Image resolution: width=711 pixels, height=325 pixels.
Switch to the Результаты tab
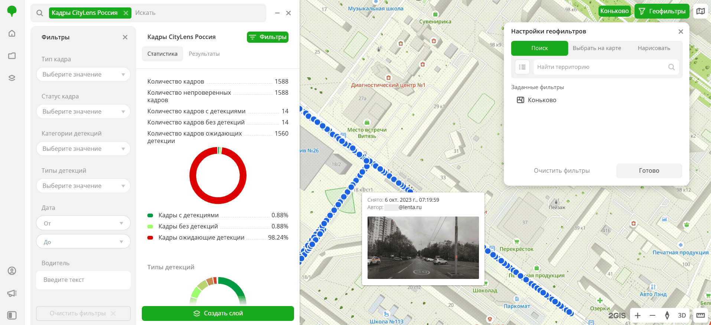tap(204, 54)
